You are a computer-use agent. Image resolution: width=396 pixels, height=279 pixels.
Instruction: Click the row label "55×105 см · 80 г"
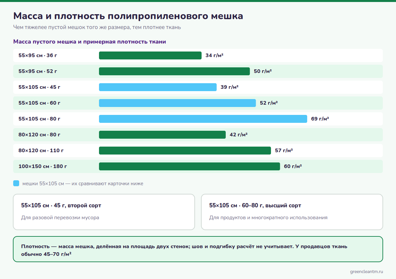coord(39,119)
